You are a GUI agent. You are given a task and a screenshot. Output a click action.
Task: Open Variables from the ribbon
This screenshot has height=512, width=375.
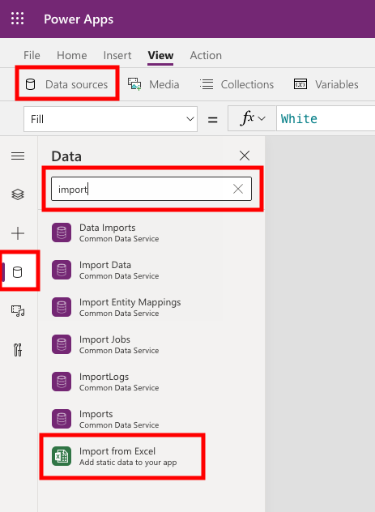click(326, 84)
